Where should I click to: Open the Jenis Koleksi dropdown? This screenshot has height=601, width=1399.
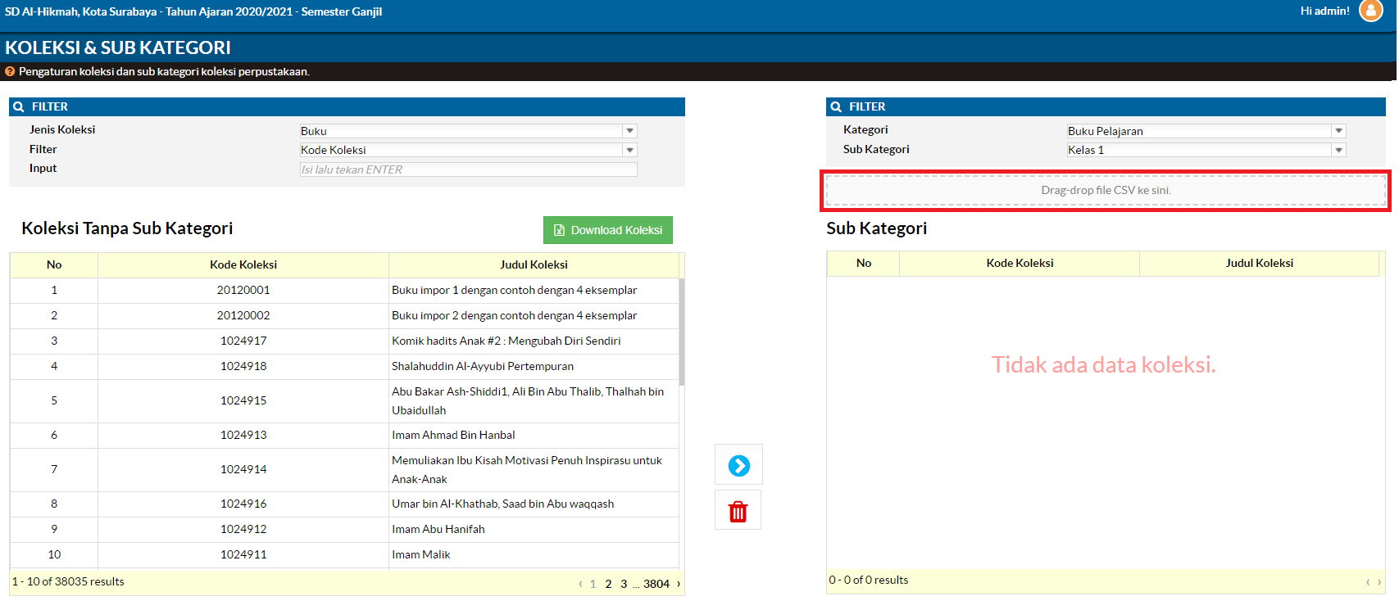tap(468, 131)
